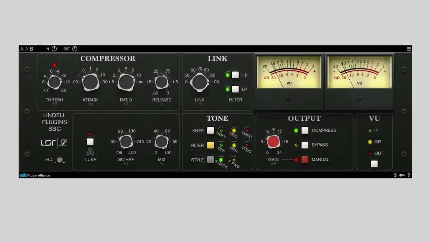
Task: Click the red GAIN knob in OUTPUT
Action: [x=274, y=142]
